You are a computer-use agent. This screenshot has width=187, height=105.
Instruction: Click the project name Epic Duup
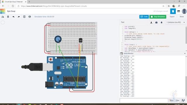[x=11, y=11]
